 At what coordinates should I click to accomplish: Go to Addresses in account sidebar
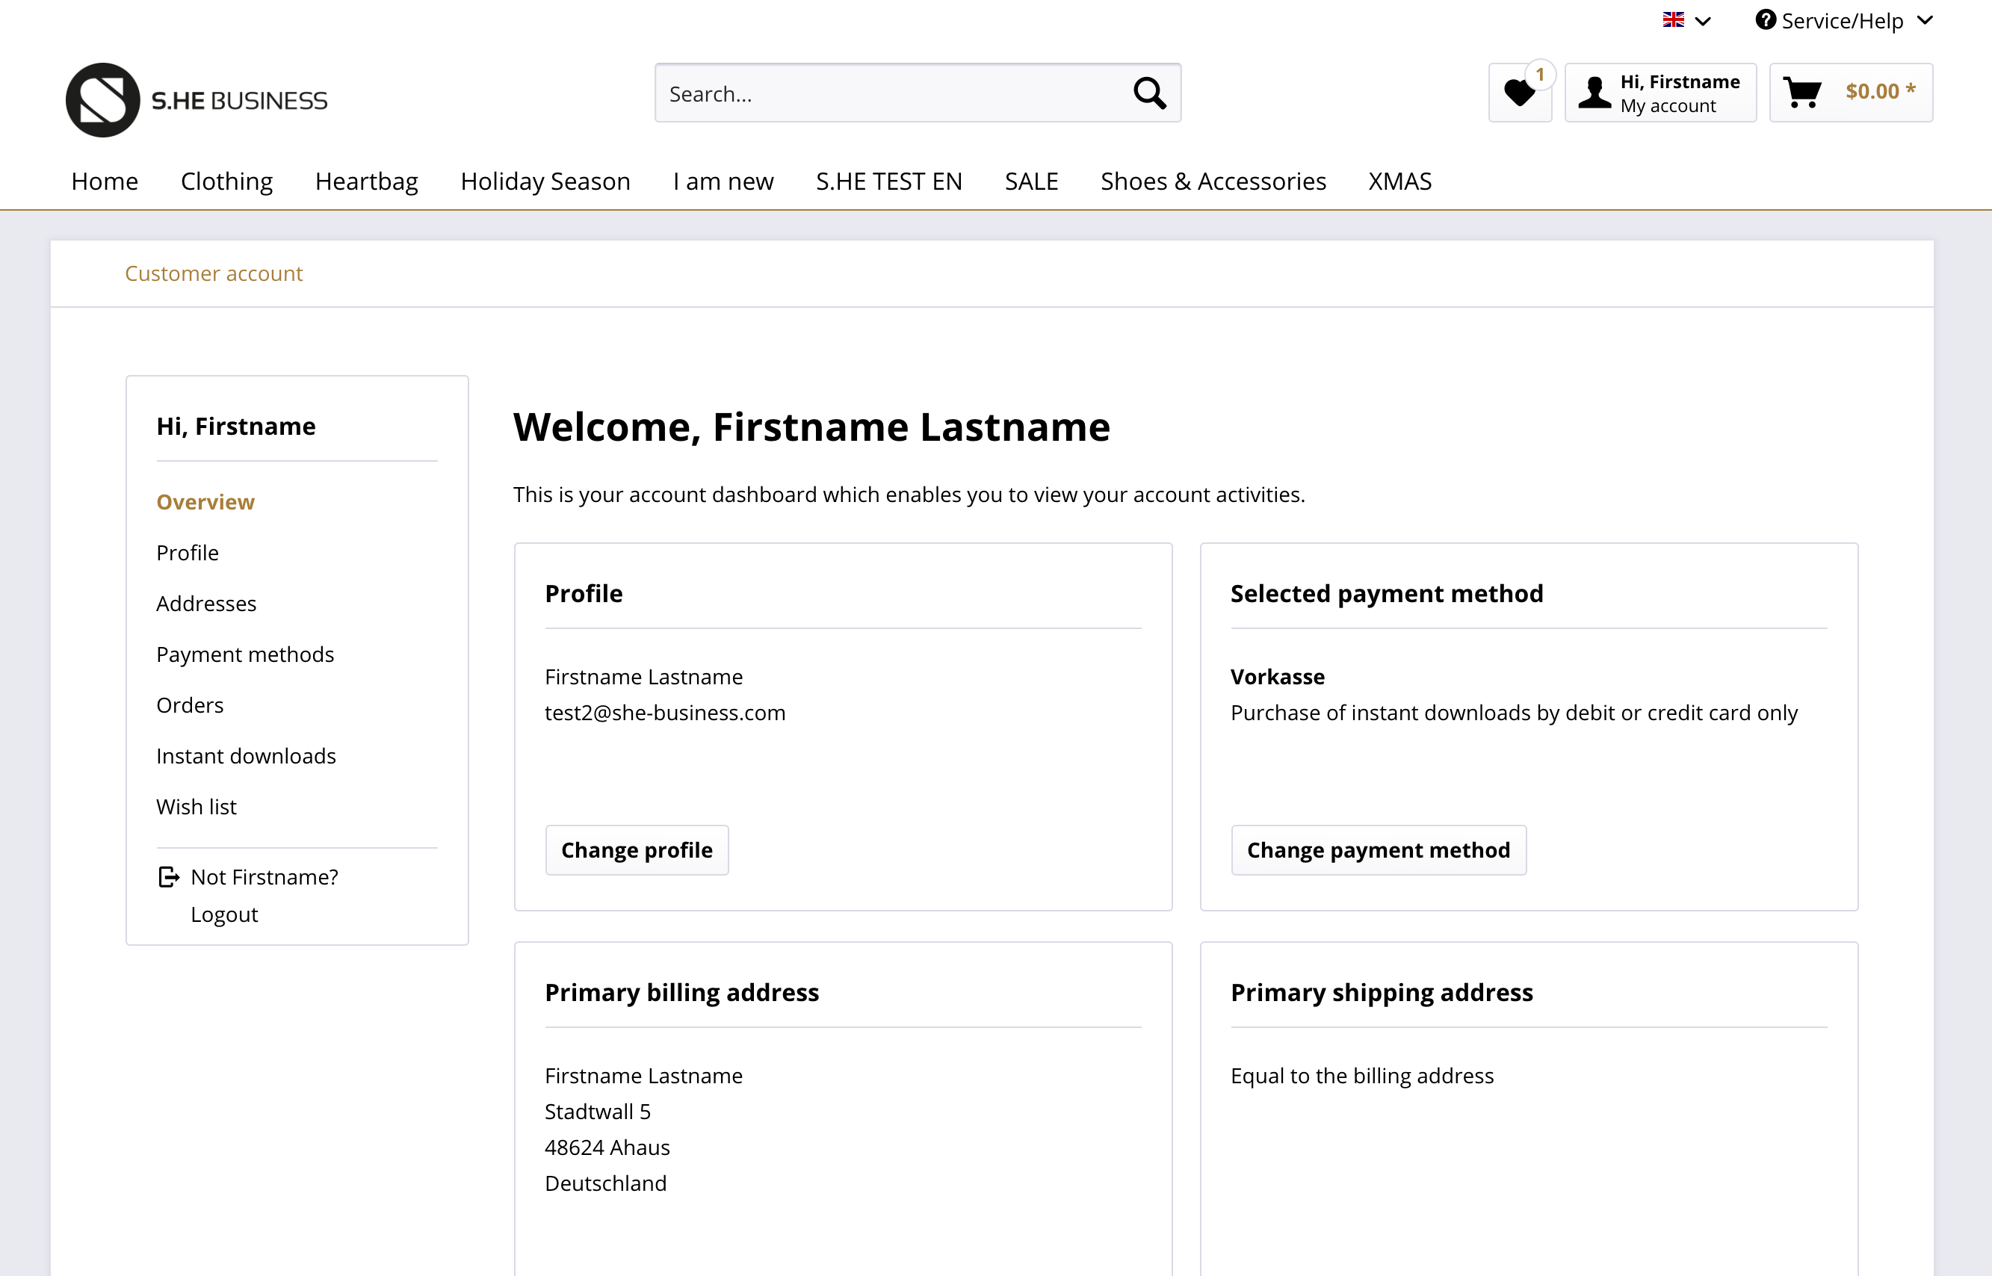tap(206, 603)
